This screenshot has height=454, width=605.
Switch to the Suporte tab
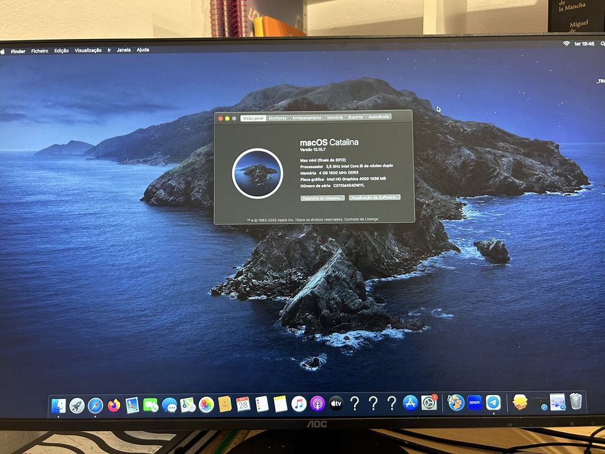[x=355, y=117]
